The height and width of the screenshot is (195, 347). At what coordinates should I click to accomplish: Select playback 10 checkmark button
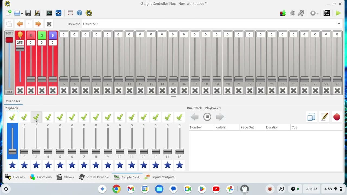click(x=120, y=117)
